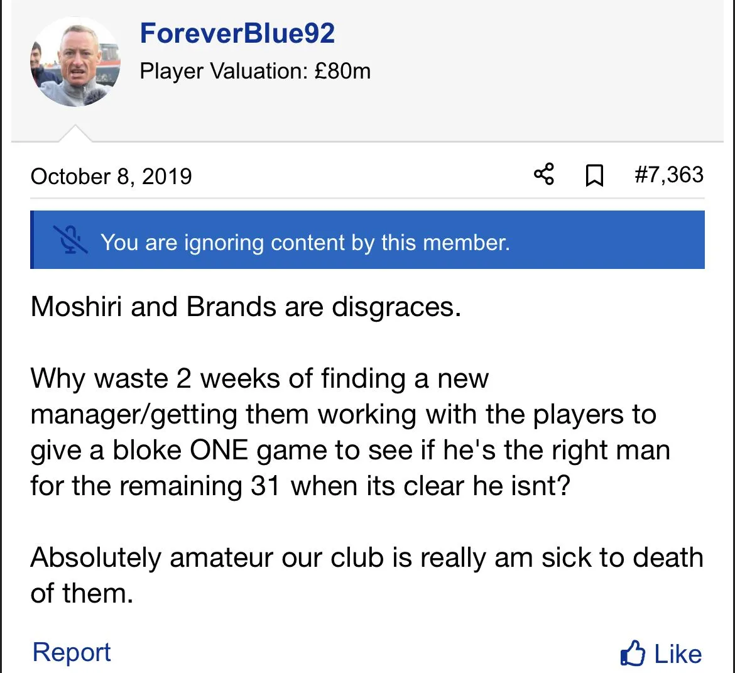This screenshot has height=673, width=735.
Task: Click the £80m valuation amount
Action: [342, 71]
